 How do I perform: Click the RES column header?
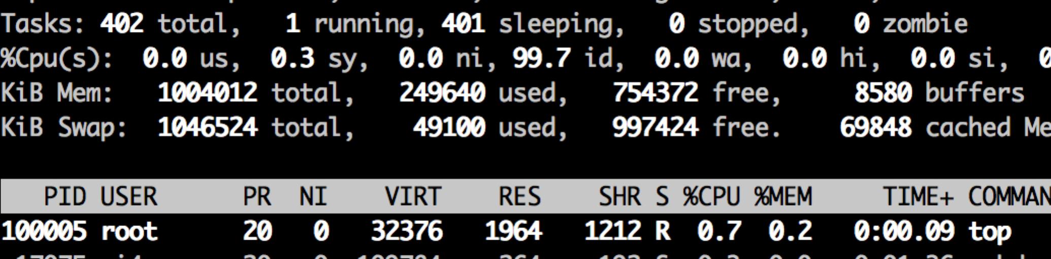click(519, 197)
